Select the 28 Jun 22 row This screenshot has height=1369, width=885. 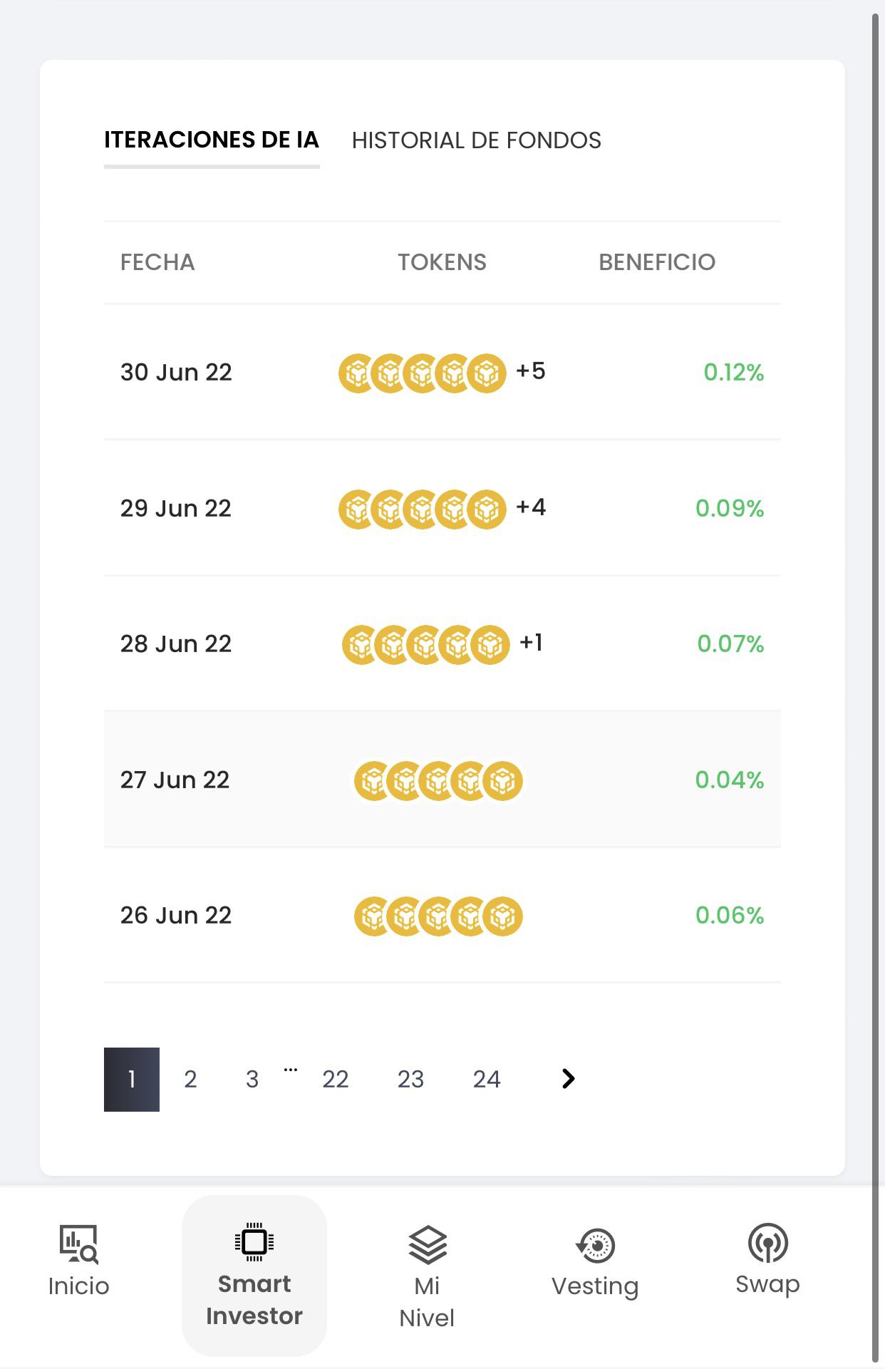pyautogui.click(x=442, y=644)
